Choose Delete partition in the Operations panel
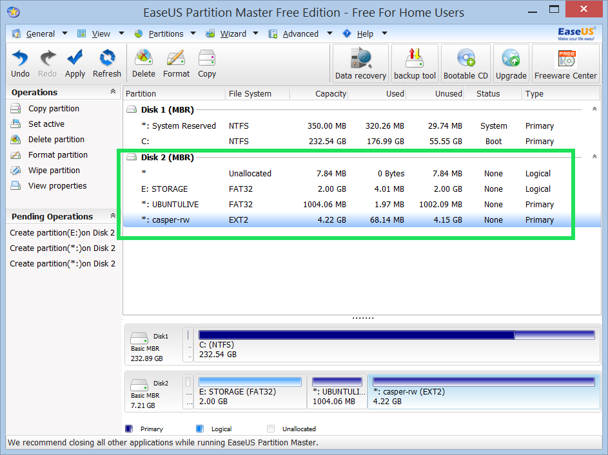The image size is (608, 455). click(x=56, y=140)
